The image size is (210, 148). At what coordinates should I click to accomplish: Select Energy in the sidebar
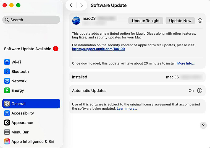coord(31,90)
